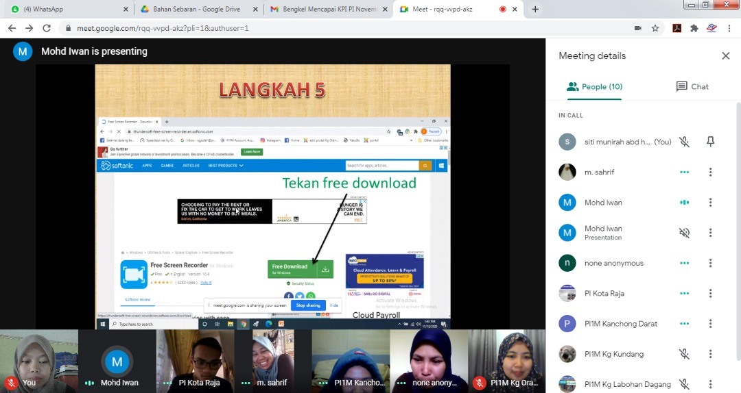Open more options for none anonymous
741x393 pixels.
[710, 263]
